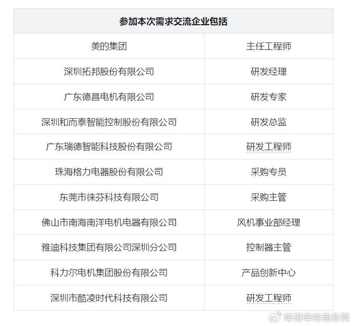Viewport: 353px width, 326px height.
Task: Select the cell 风机事业部经理
Action: click(269, 222)
